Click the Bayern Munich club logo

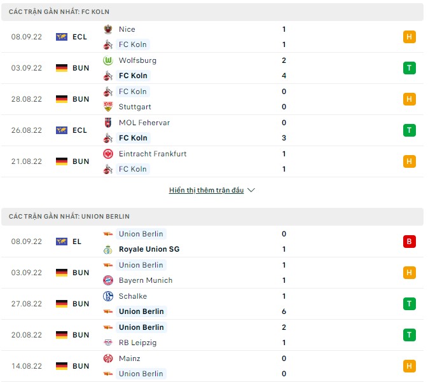(108, 280)
